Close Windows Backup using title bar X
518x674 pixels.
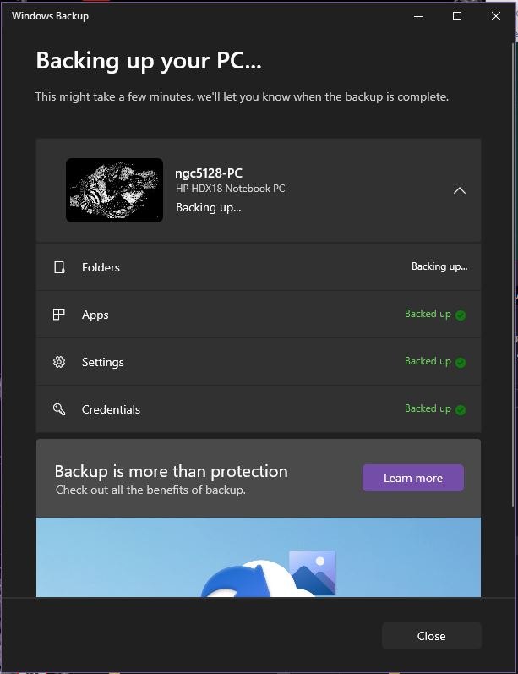pos(496,16)
